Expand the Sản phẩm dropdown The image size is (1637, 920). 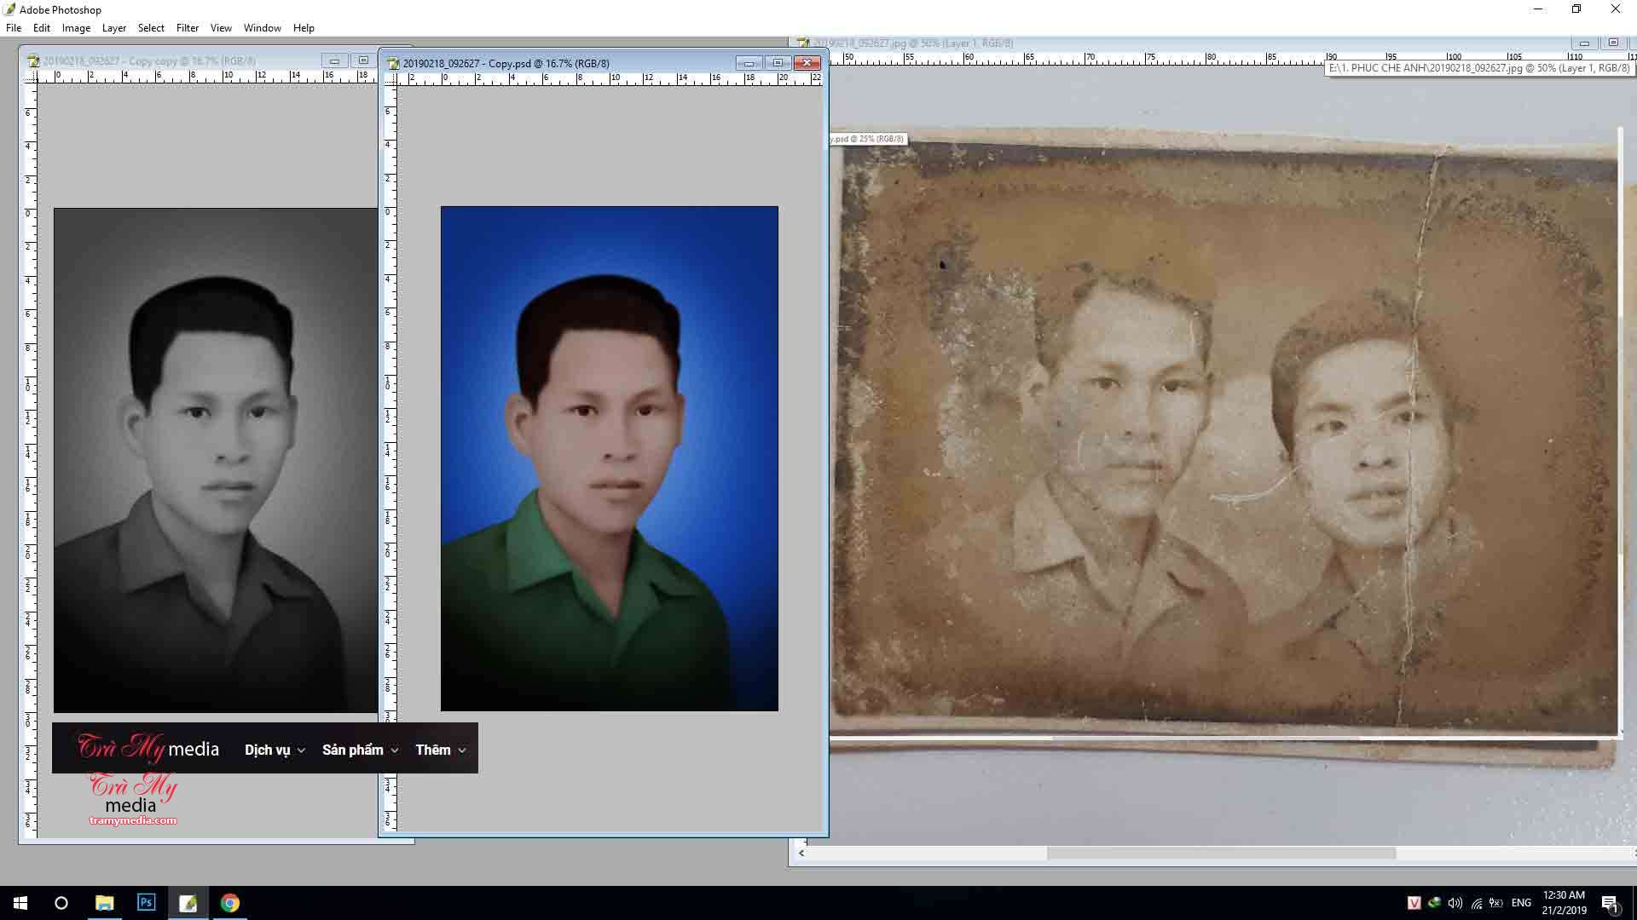coord(360,750)
